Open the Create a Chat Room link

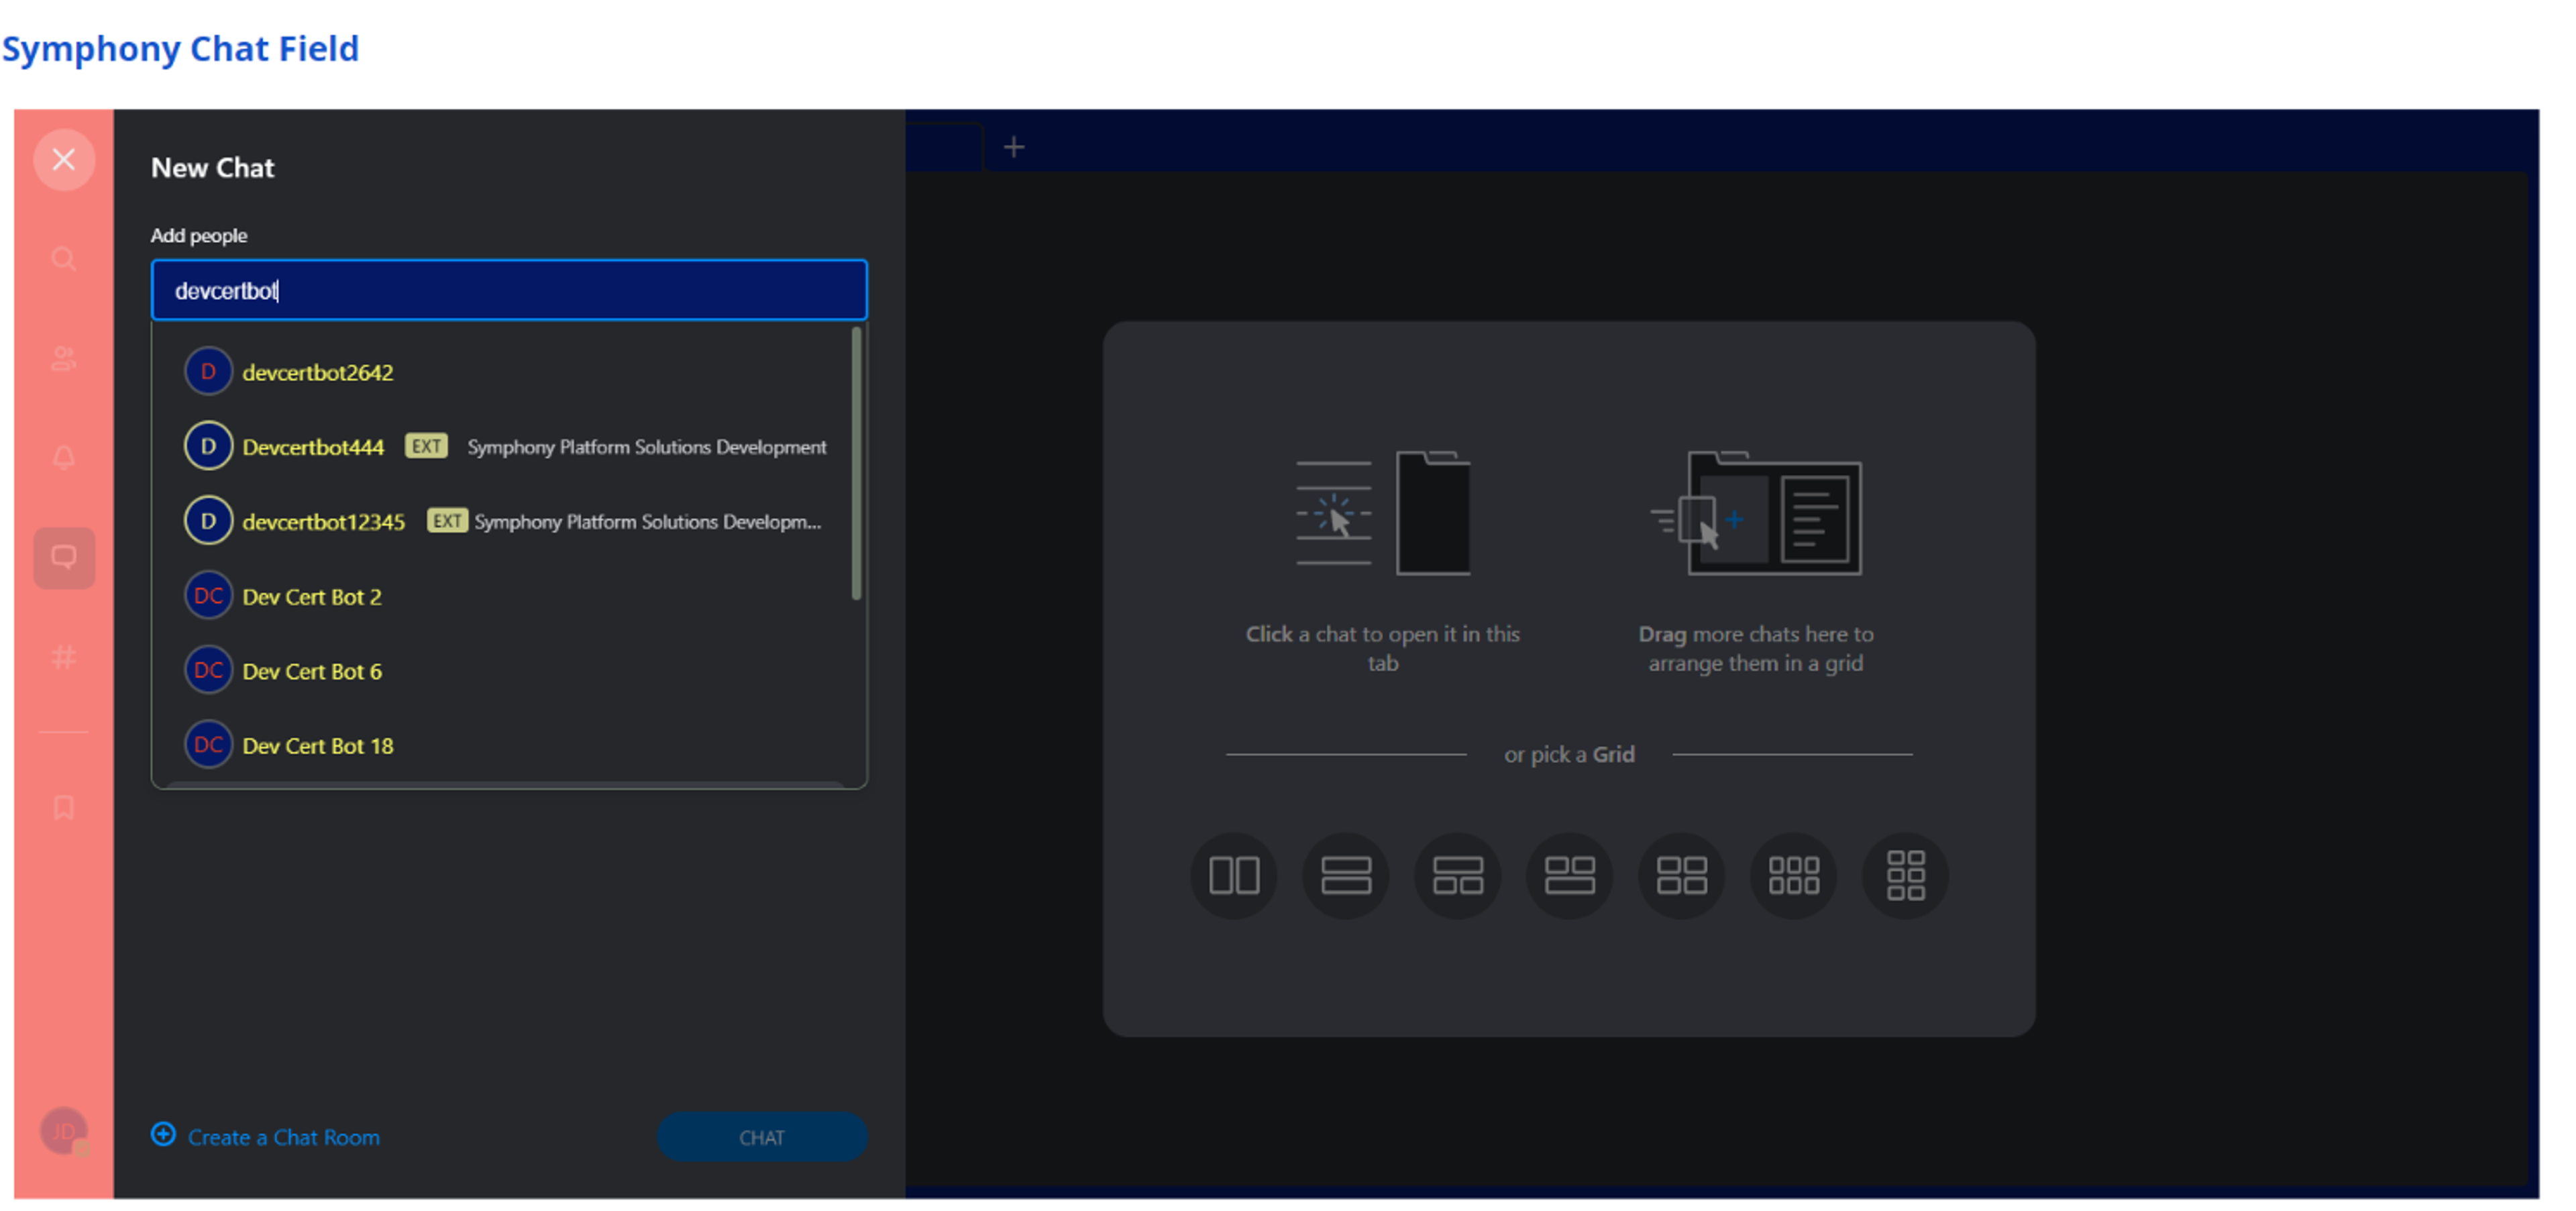tap(266, 1136)
